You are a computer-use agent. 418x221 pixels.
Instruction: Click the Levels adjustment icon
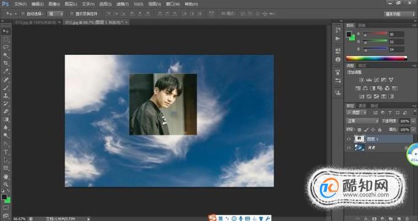point(369,80)
